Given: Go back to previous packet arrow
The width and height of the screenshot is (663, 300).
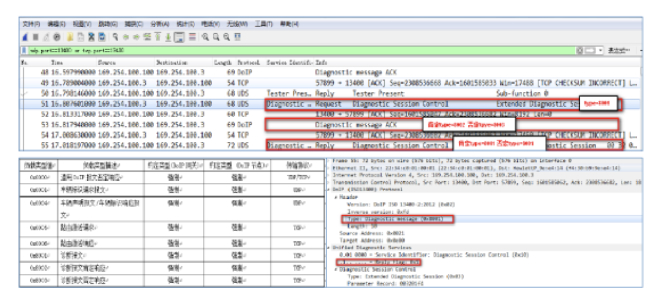Looking at the screenshot, I should click(x=126, y=37).
